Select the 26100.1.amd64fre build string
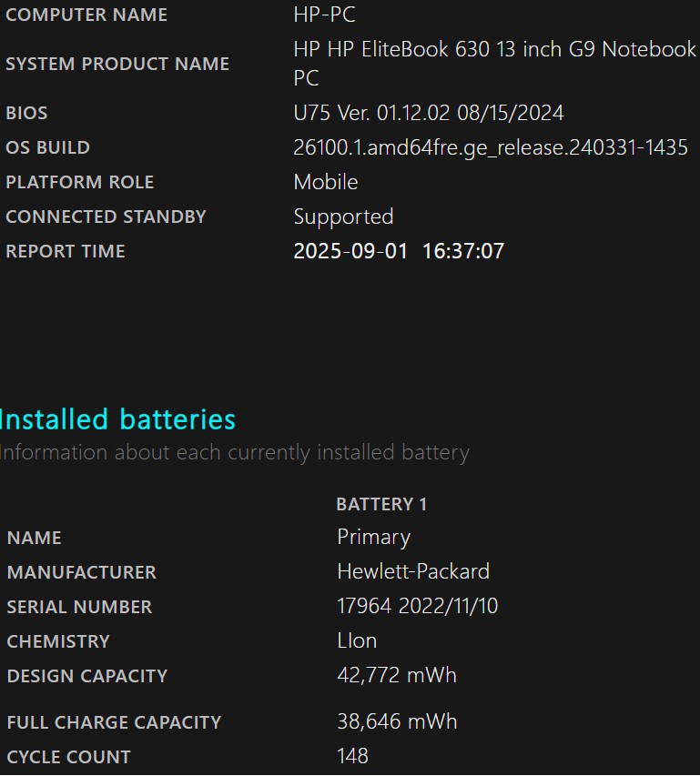The height and width of the screenshot is (776, 700). click(490, 147)
